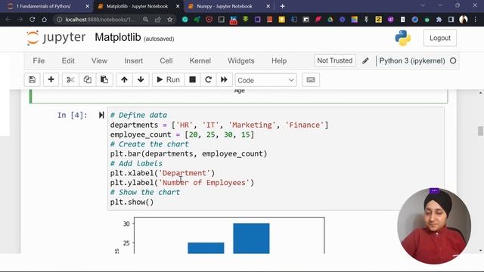Move selected cell down arrow
The image size is (484, 272).
141,80
